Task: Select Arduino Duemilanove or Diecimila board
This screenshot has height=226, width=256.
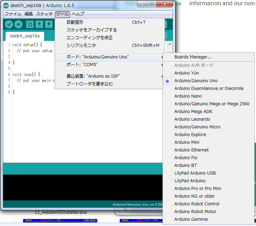Action: point(208,89)
